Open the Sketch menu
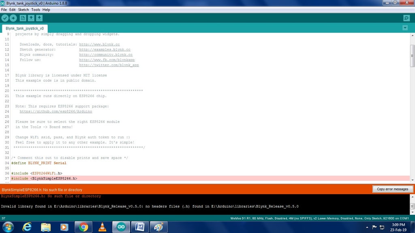Screen dimensions: 415x233 point(23,10)
